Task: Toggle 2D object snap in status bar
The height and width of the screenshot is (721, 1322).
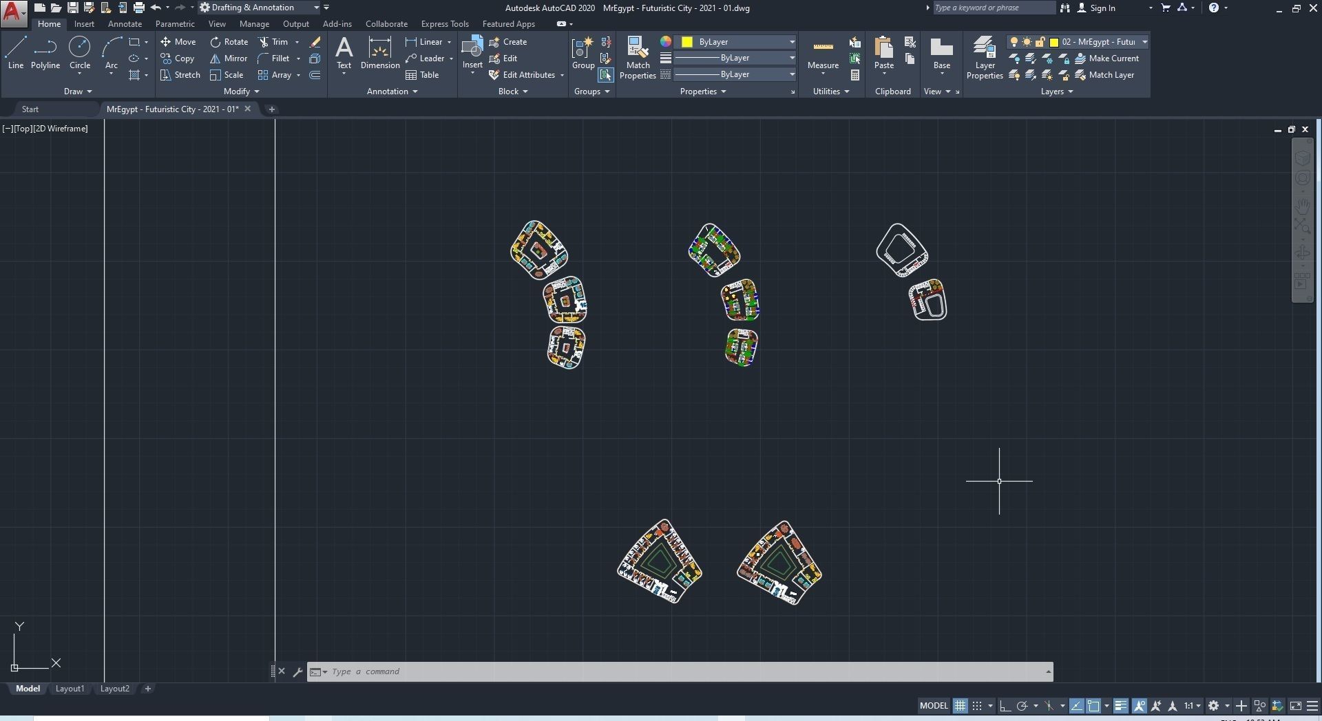Action: click(x=1093, y=706)
